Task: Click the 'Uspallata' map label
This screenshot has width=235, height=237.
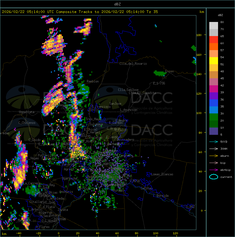Action: click(x=27, y=112)
